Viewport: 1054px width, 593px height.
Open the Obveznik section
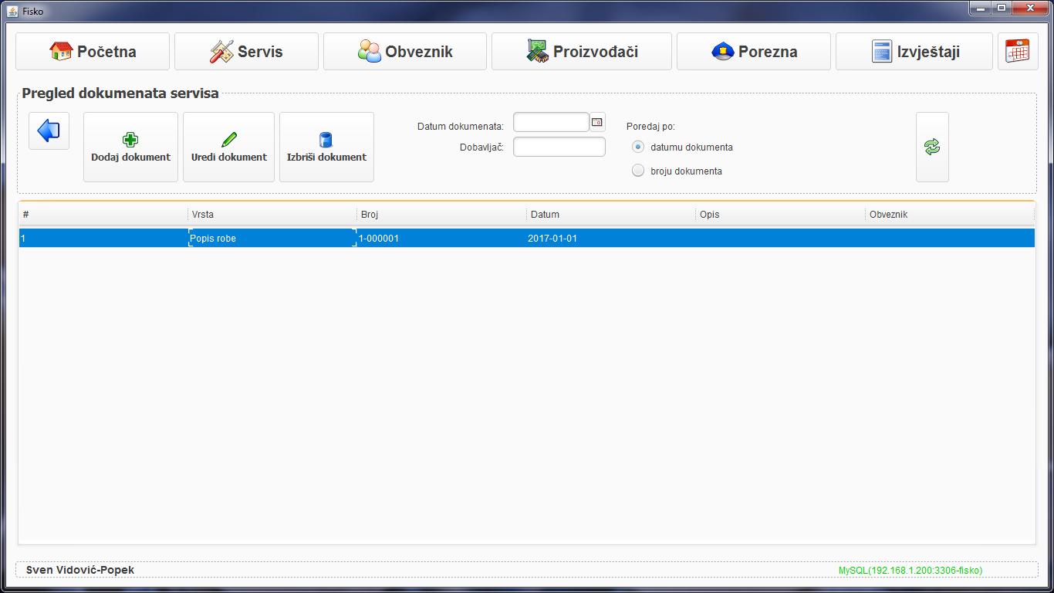pyautogui.click(x=405, y=52)
